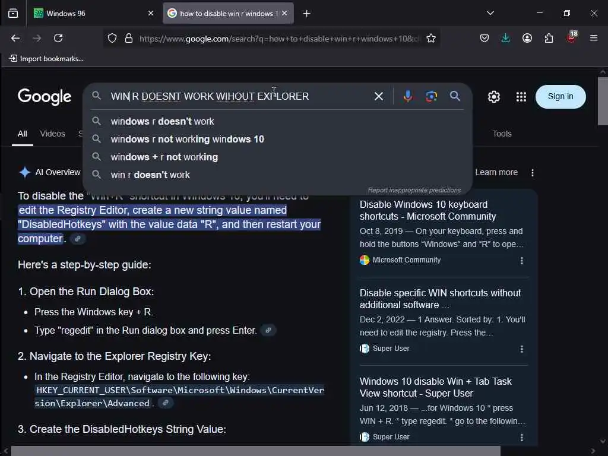Select suggestion 'windows + r not working'
Image resolution: width=608 pixels, height=456 pixels.
coord(278,157)
